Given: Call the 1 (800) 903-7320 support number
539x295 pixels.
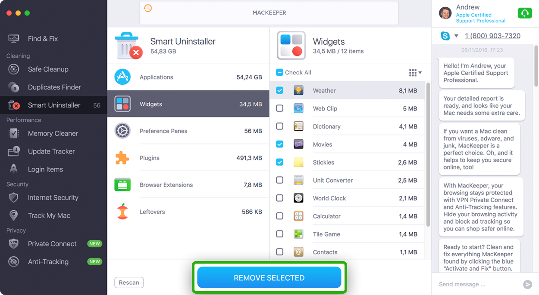Looking at the screenshot, I should click(x=492, y=36).
